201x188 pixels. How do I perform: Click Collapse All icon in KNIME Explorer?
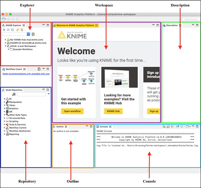pos(8,30)
